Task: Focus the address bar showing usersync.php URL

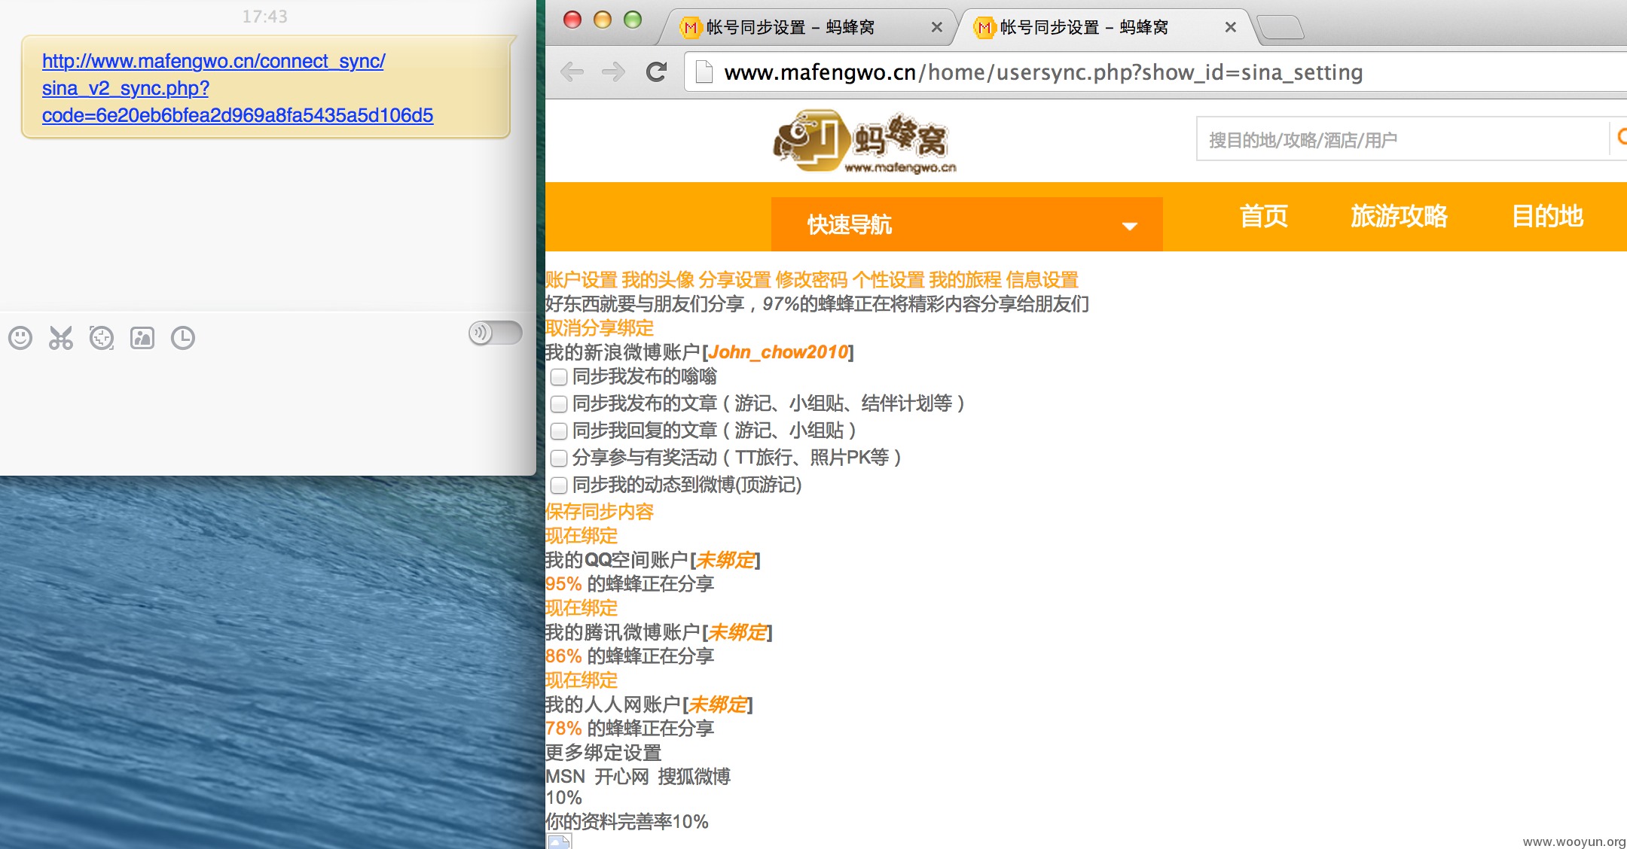Action: [1156, 72]
